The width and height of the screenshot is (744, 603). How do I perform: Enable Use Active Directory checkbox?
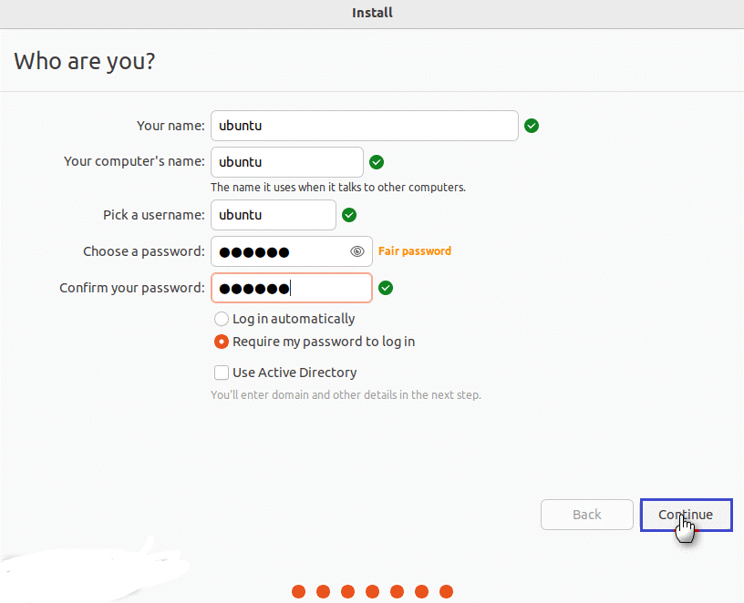pos(222,373)
